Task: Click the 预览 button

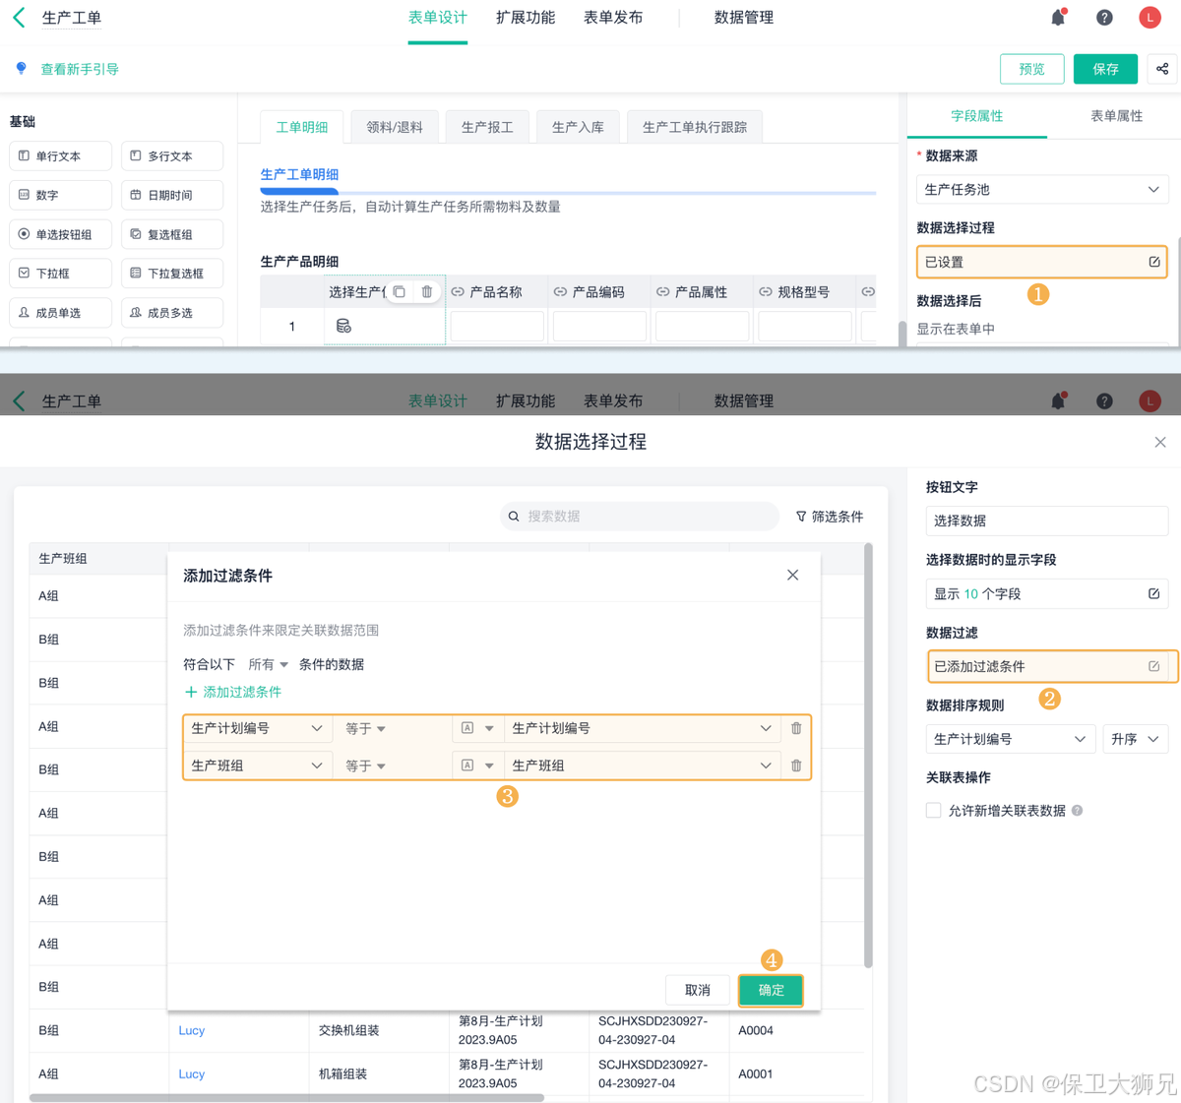Action: coord(1031,69)
